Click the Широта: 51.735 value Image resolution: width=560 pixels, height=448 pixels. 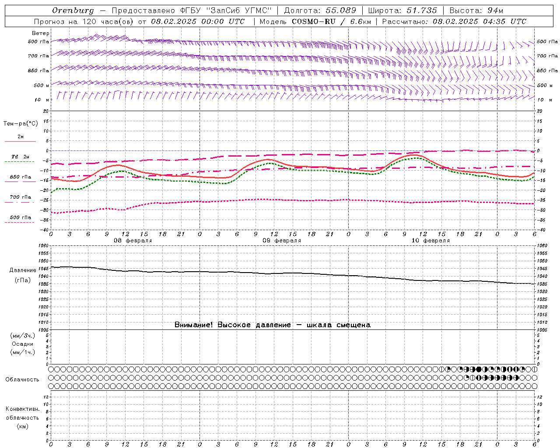(x=402, y=10)
